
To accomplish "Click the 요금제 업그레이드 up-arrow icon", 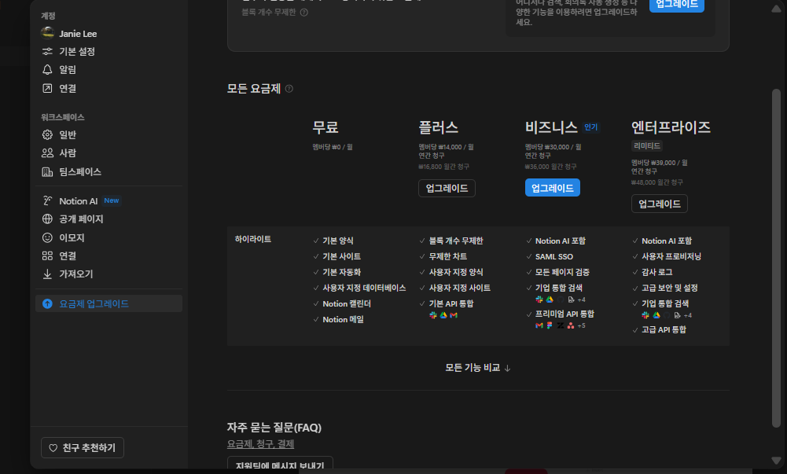I will (47, 303).
